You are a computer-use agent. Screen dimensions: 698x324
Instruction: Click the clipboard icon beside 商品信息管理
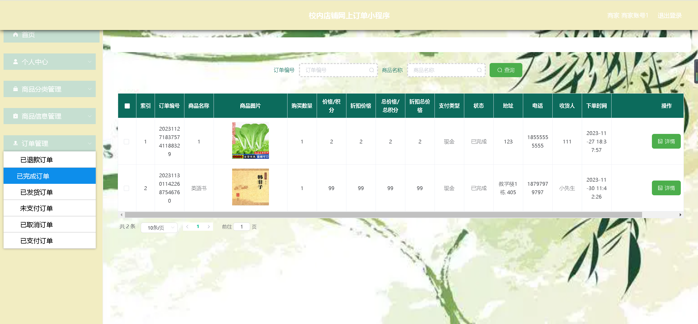[x=16, y=116]
